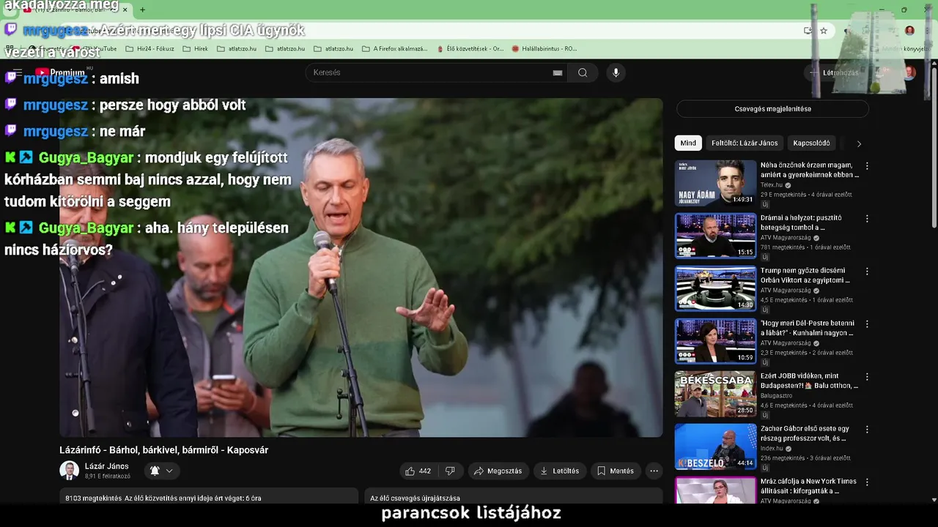This screenshot has width=938, height=527.
Task: Select 'Feltöltő: Lázár János' filter chip
Action: (745, 143)
